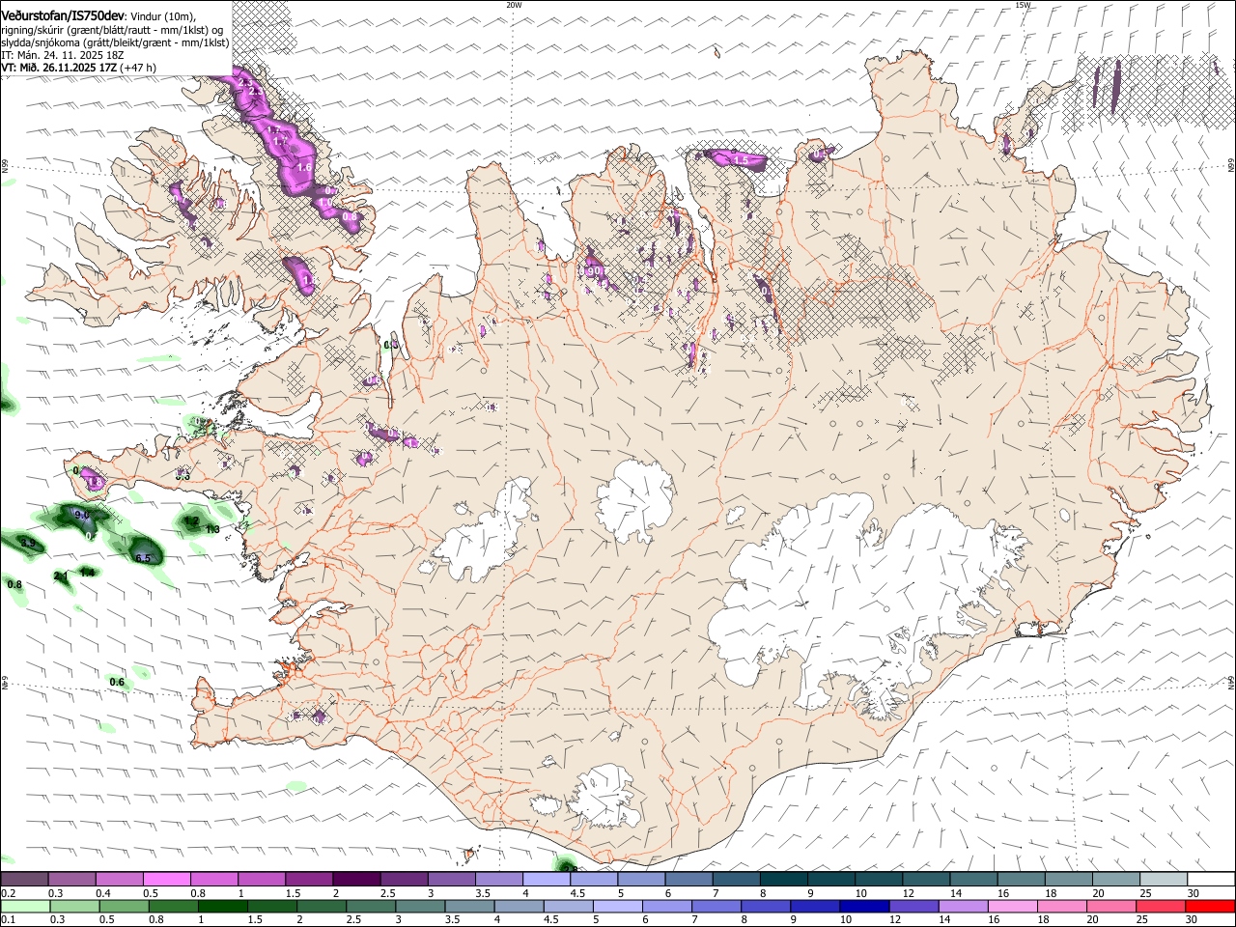The height and width of the screenshot is (927, 1236).
Task: Click the Veðurstofan/IS750dev map title
Action: point(63,14)
